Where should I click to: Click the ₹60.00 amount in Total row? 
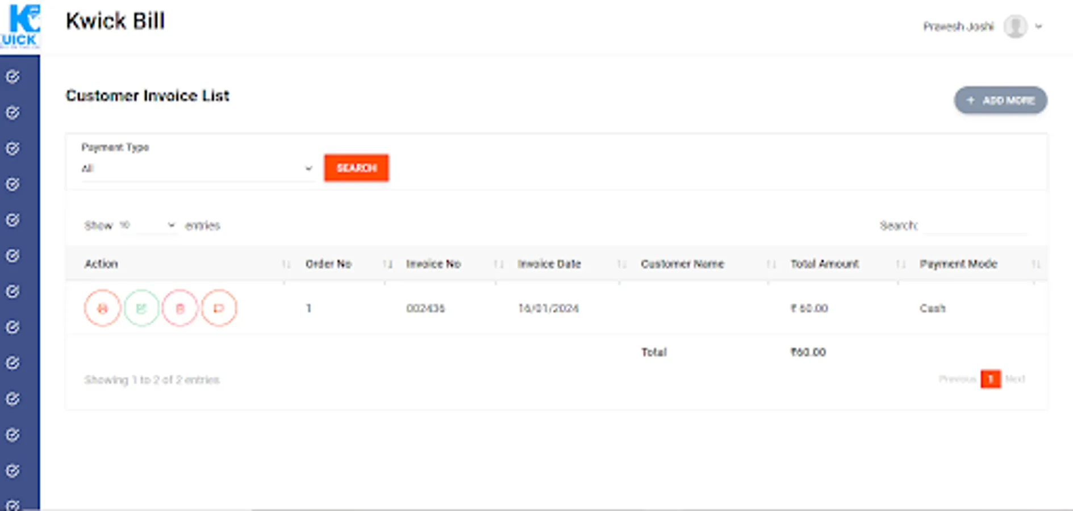tap(808, 352)
